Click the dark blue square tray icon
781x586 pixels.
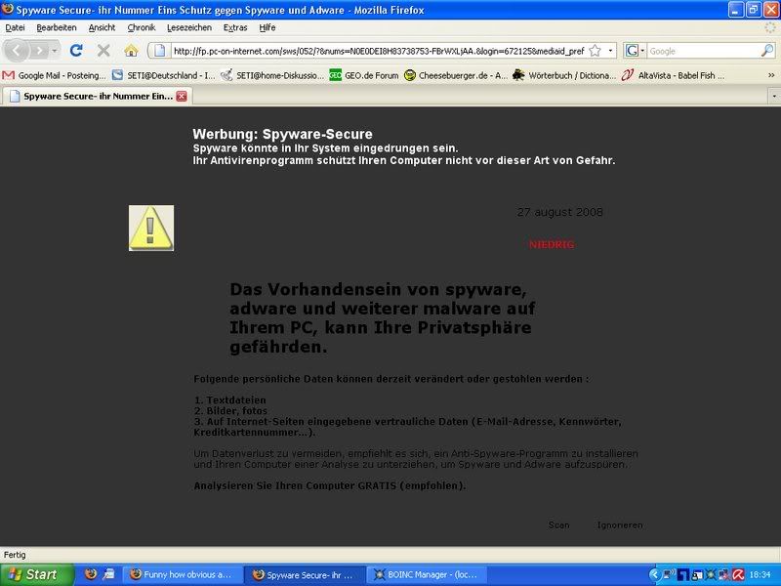[x=682, y=575]
